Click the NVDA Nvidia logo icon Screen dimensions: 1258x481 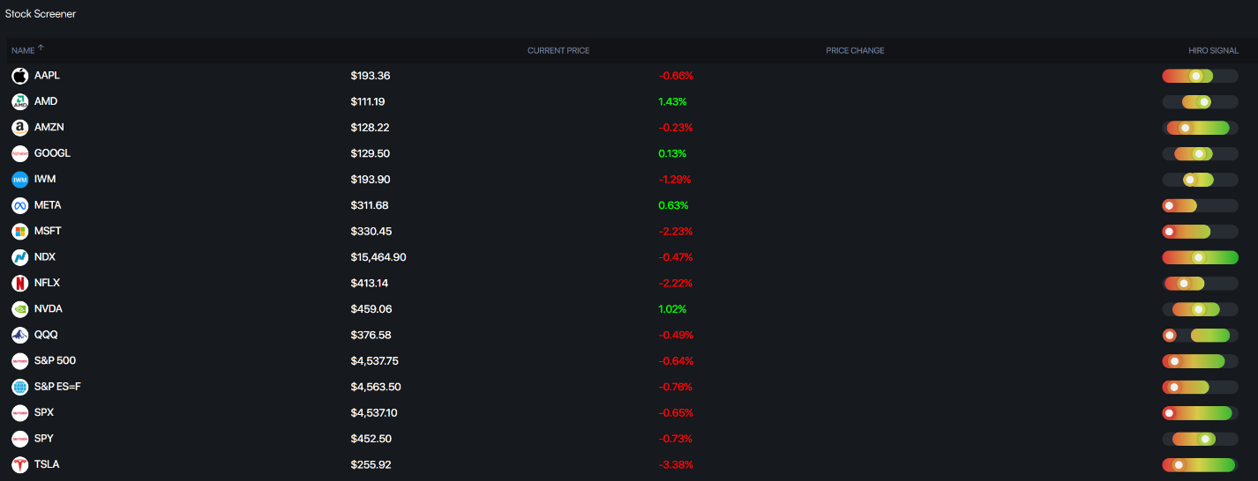pos(19,309)
